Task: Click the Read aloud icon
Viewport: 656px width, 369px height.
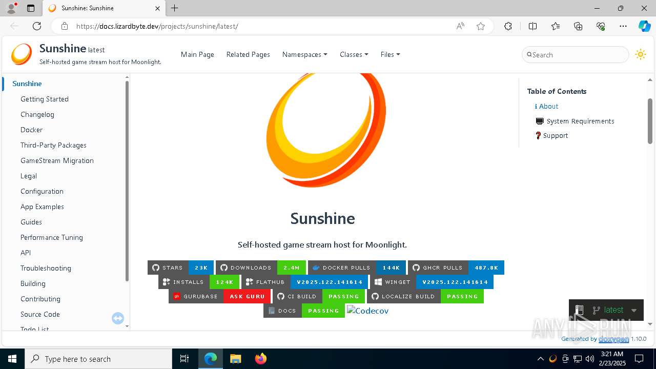Action: point(460,26)
